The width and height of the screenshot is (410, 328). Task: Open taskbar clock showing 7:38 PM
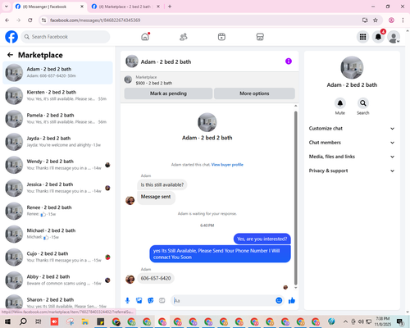(382, 321)
